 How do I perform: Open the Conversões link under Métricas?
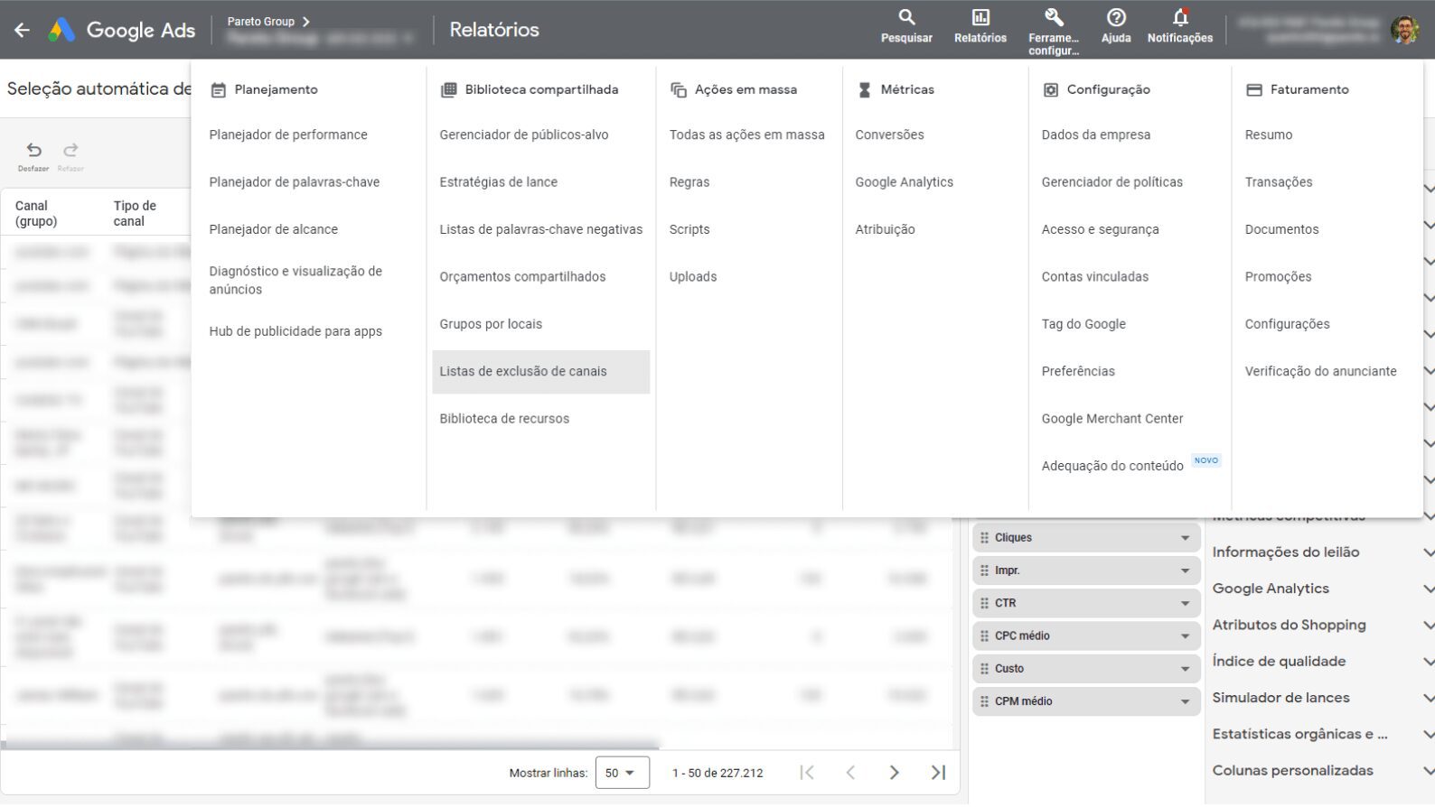(x=889, y=135)
